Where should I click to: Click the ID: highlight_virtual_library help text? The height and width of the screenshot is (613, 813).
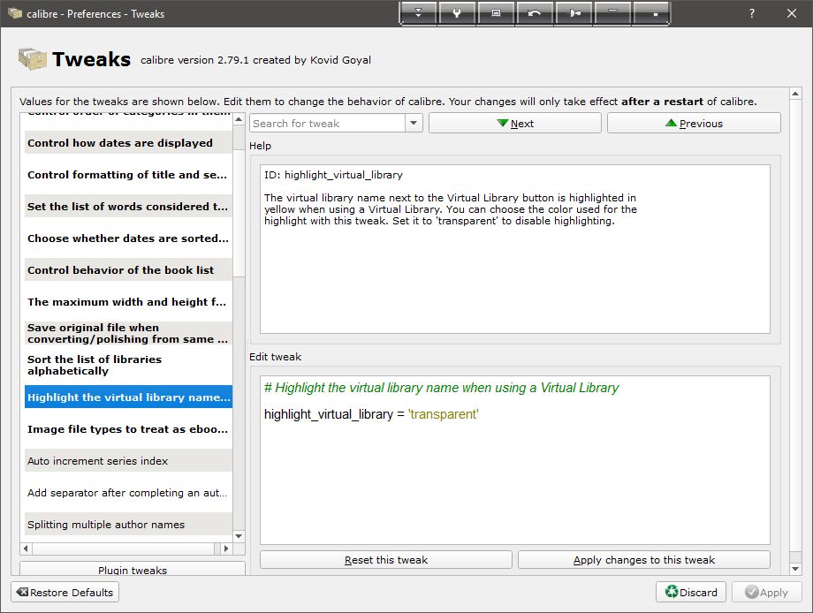(x=333, y=175)
